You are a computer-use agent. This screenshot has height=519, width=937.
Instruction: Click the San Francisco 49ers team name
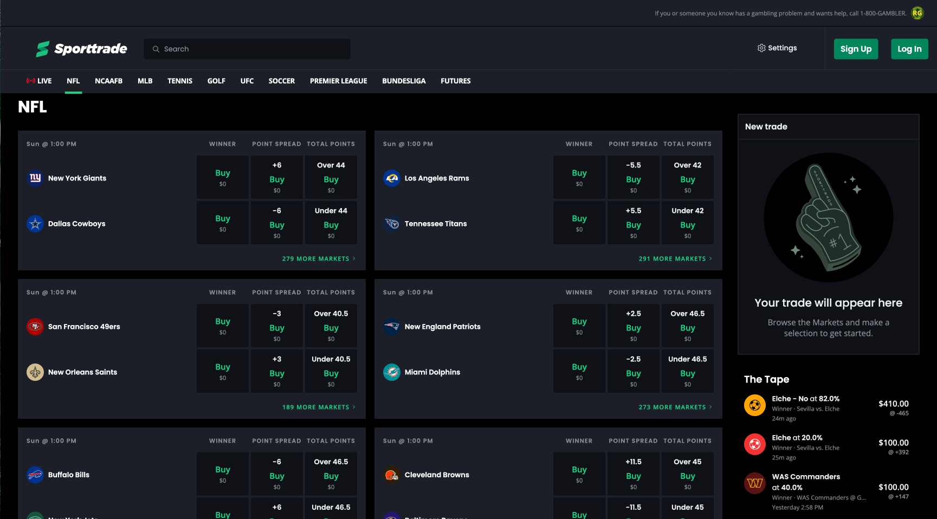pyautogui.click(x=84, y=327)
